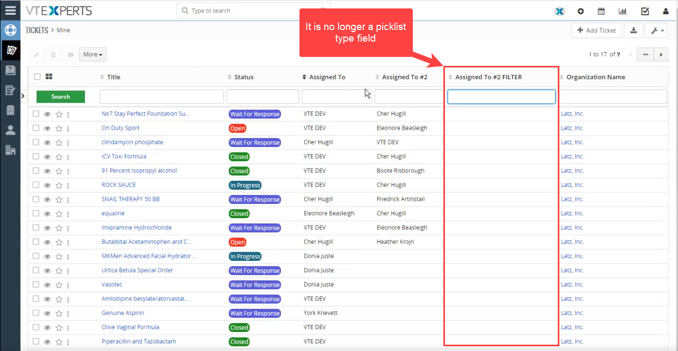This screenshot has width=678, height=351.
Task: Click the edit pencil toolbar icon
Action: (x=36, y=54)
